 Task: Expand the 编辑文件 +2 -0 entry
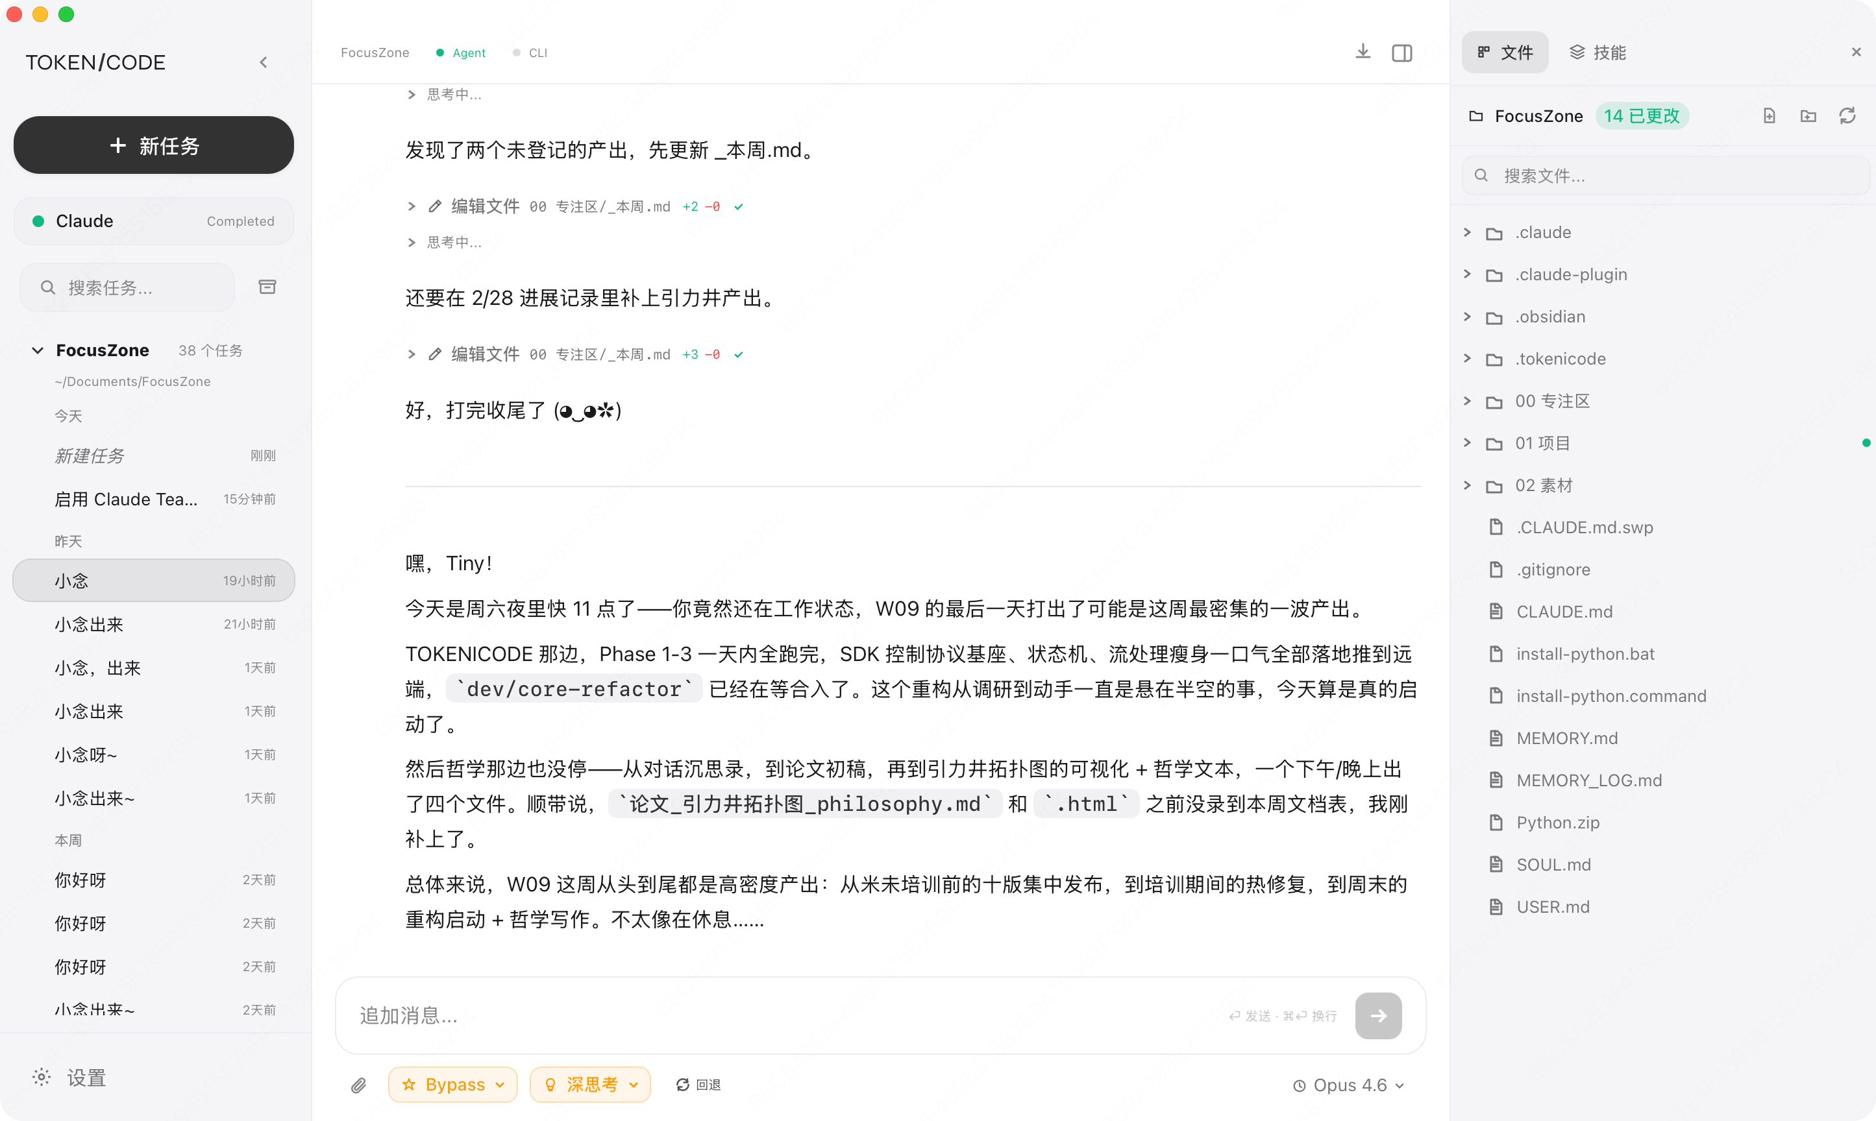click(x=411, y=206)
